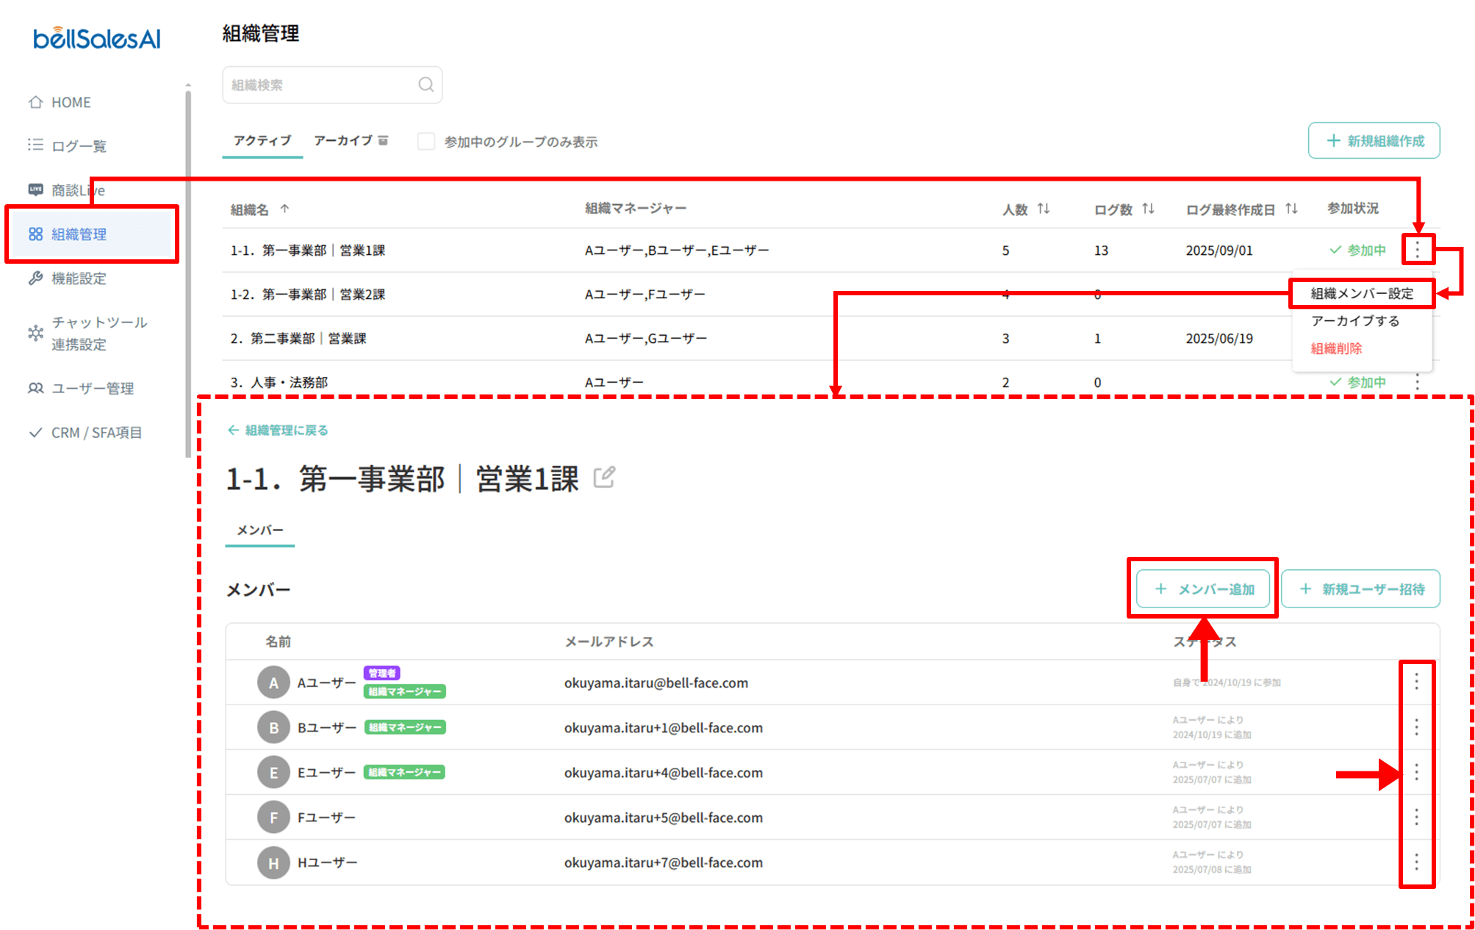Open the three-dot menu for Hユーザー row
This screenshot has width=1475, height=930.
click(x=1416, y=862)
